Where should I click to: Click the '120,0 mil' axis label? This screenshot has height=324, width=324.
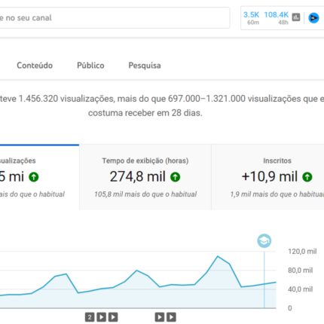[x=302, y=252]
